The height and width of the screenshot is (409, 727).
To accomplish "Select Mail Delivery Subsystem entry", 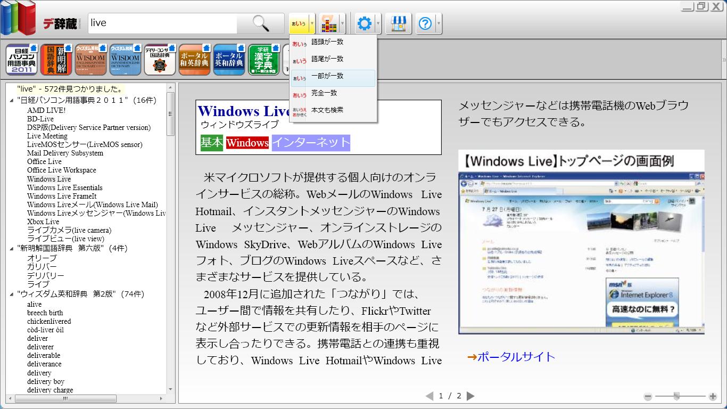I will [x=65, y=153].
